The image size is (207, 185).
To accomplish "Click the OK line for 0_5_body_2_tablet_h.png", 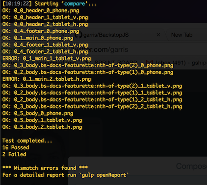I will (x=42, y=127).
